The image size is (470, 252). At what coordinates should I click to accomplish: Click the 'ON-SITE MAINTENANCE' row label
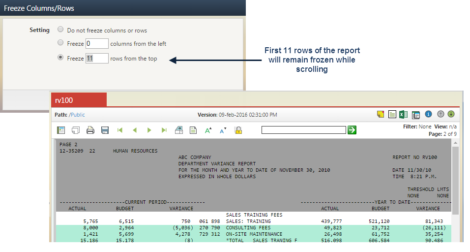[254, 234]
